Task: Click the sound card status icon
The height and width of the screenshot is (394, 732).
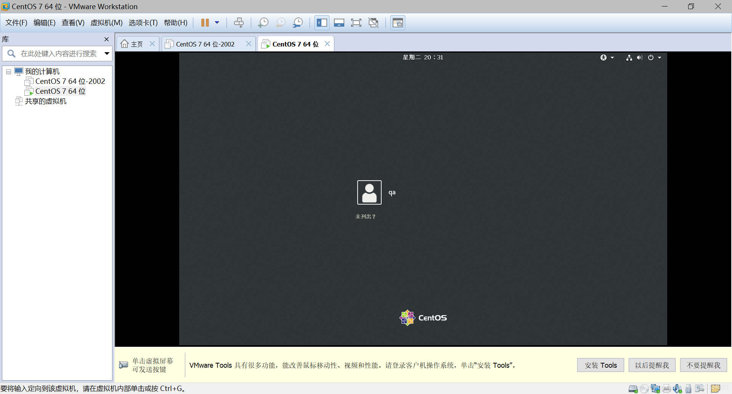Action: tap(677, 389)
